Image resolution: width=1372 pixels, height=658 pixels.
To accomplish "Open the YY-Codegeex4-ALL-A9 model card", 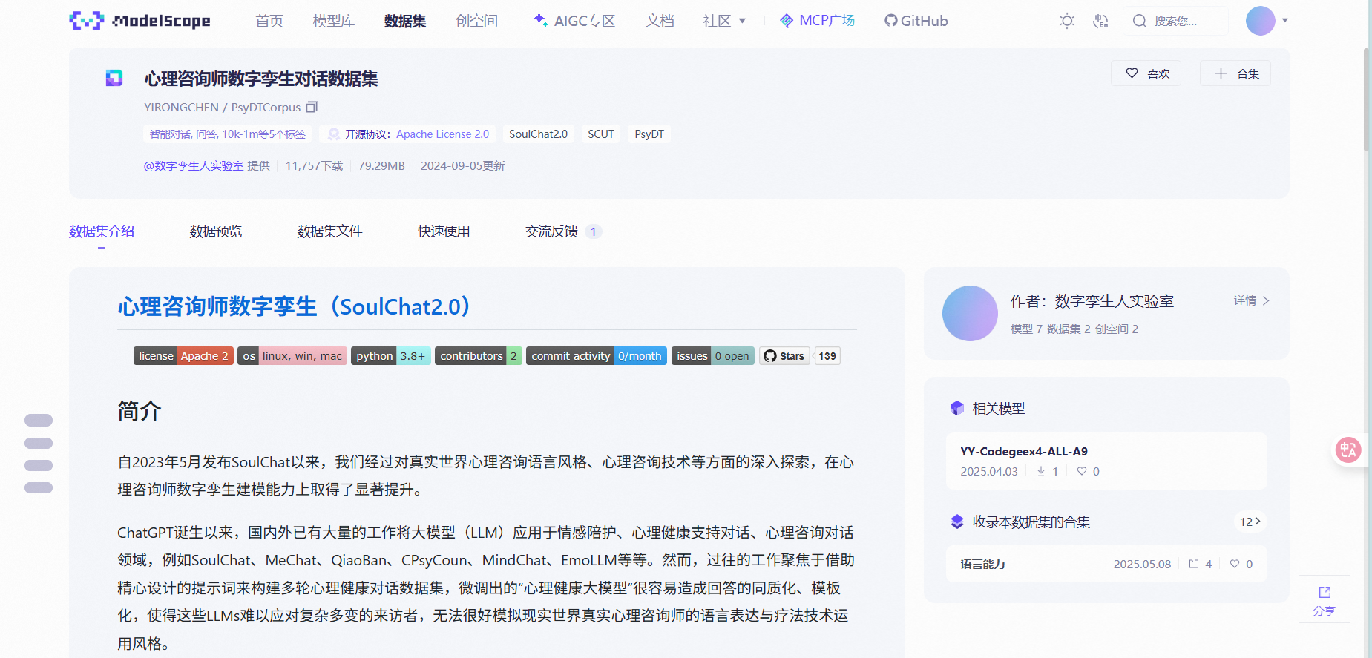I will 1106,461.
